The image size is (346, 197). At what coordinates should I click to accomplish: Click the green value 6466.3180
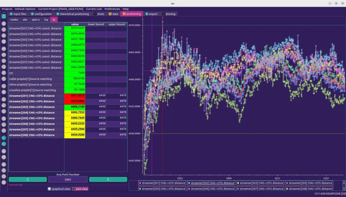(75, 107)
